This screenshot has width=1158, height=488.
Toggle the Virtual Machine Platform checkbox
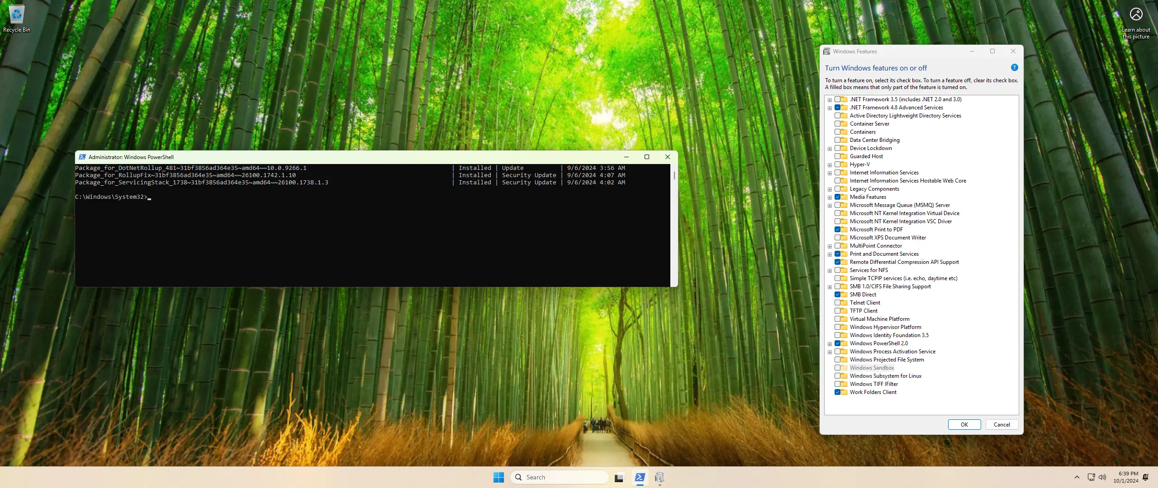click(837, 319)
